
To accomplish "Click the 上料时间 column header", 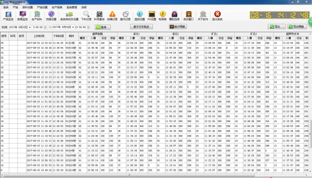I will click(39, 36).
